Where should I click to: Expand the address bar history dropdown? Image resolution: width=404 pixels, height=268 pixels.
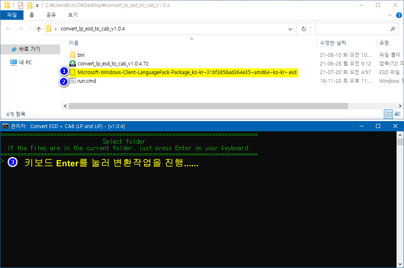290,29
